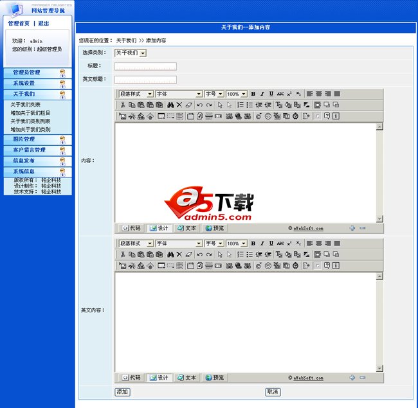Enlarge 英文内容 editor with plus icon
This screenshot has height=408, width=418.
point(352,377)
